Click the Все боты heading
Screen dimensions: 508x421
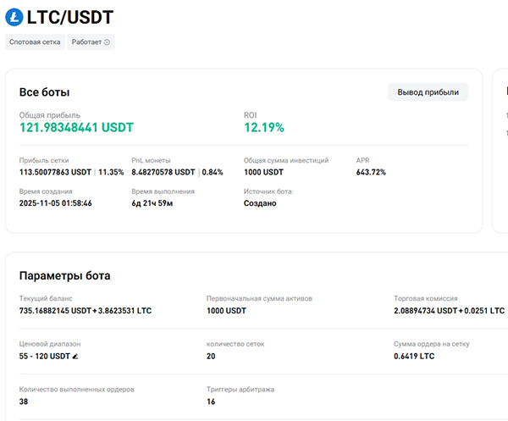pyautogui.click(x=44, y=92)
